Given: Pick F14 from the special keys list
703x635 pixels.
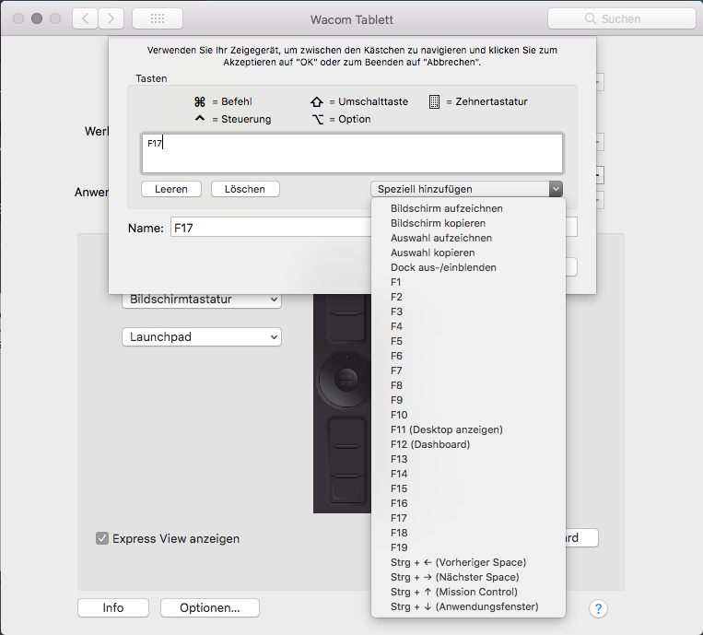Looking at the screenshot, I should [469, 475].
